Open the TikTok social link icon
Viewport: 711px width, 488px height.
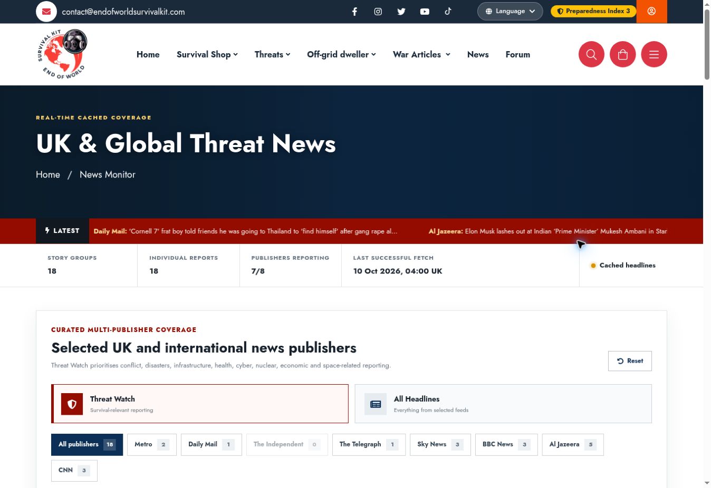[448, 11]
